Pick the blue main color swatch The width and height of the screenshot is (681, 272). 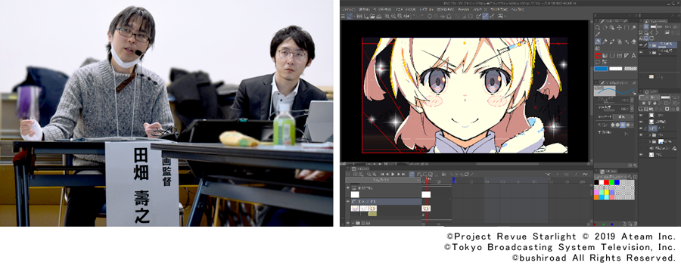[x=601, y=69]
